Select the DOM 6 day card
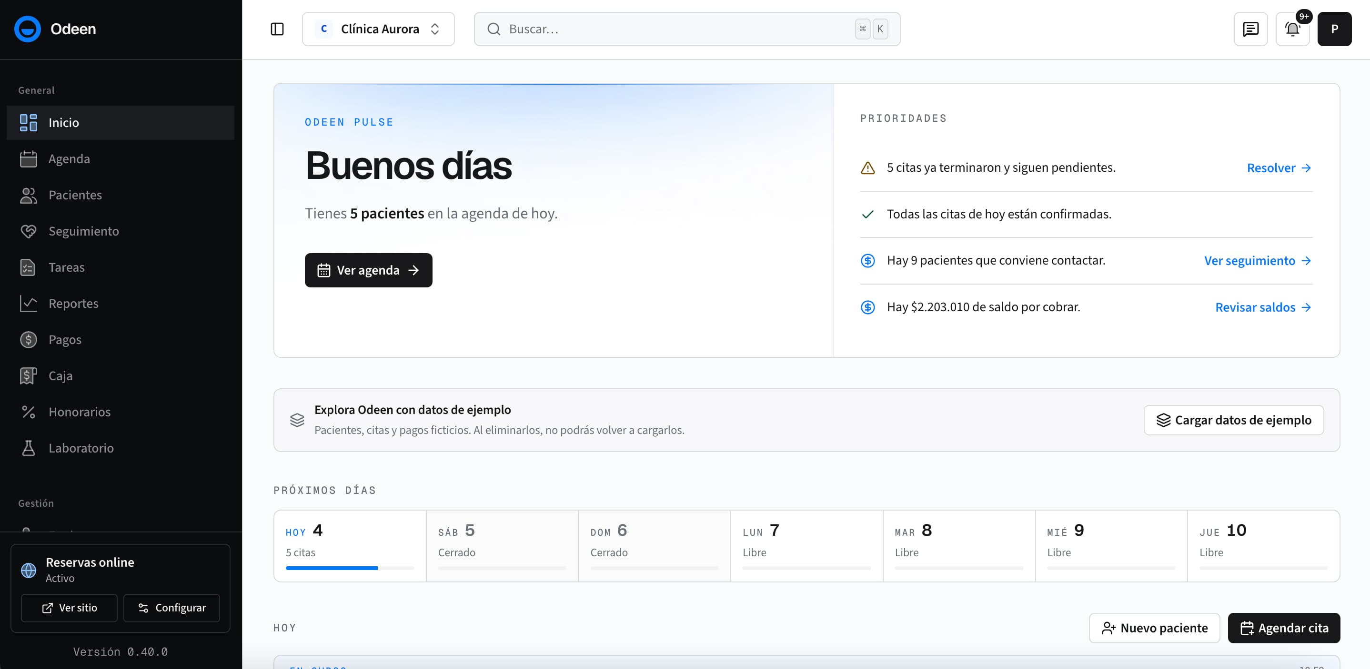This screenshot has height=669, width=1370. tap(654, 546)
